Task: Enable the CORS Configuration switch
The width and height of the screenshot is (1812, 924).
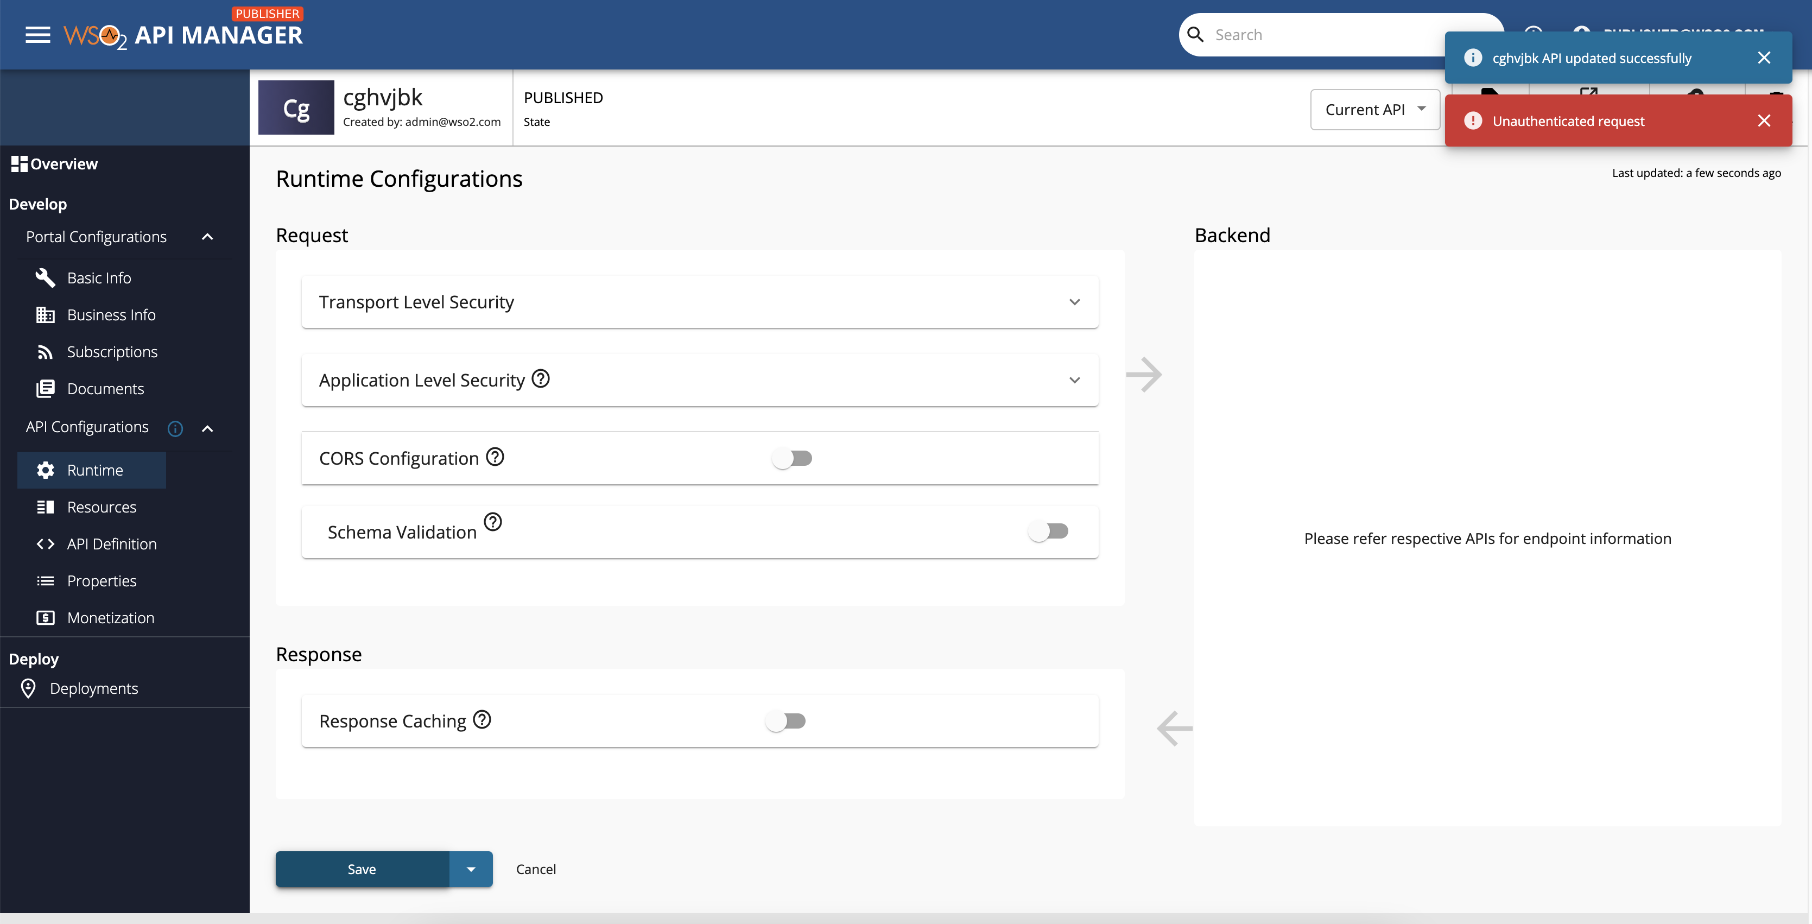Action: 791,458
